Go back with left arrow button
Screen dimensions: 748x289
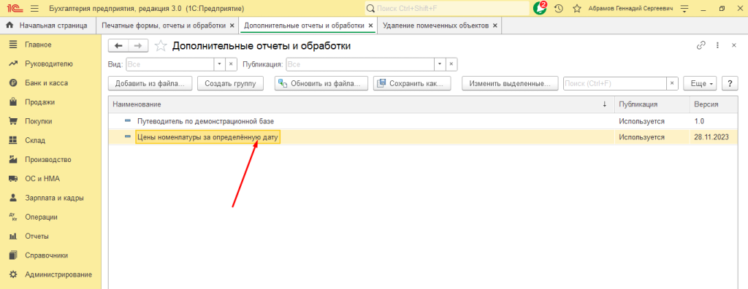pos(119,46)
